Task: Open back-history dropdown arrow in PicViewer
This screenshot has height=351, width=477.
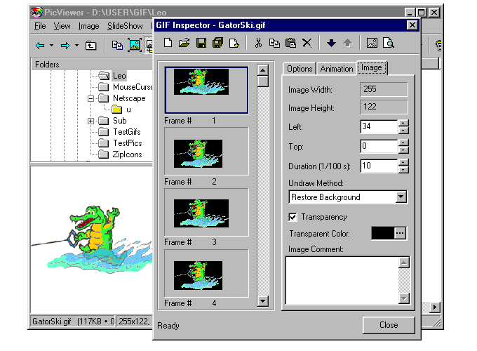Action: [x=51, y=46]
